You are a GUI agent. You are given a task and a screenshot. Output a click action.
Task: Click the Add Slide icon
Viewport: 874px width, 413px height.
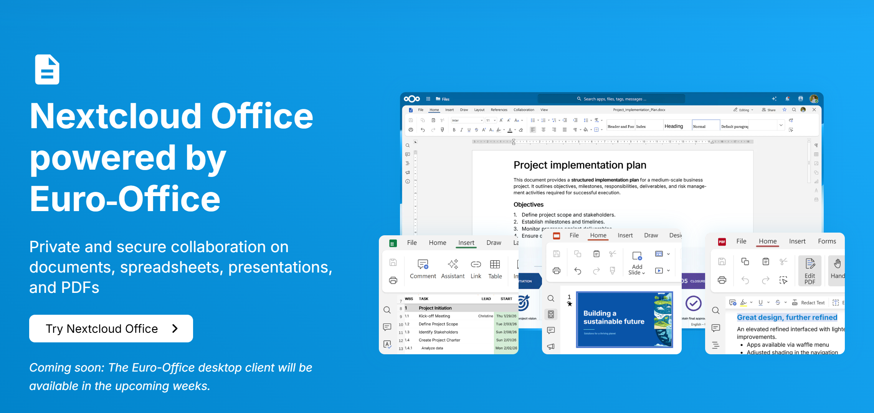pos(637,256)
